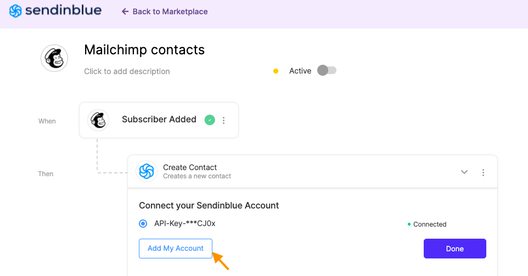528x276 pixels.
Task: Edit the Mailchimp contacts title
Action: pos(144,50)
